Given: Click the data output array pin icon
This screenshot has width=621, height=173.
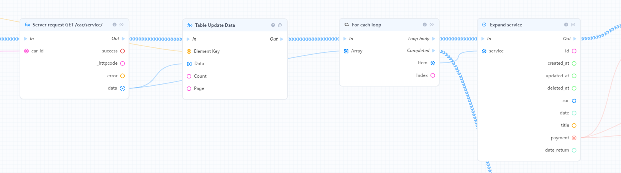Looking at the screenshot, I should tap(123, 88).
